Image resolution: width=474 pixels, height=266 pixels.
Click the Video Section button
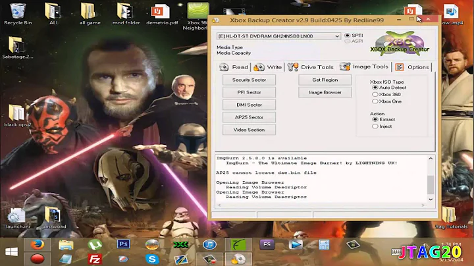(249, 130)
